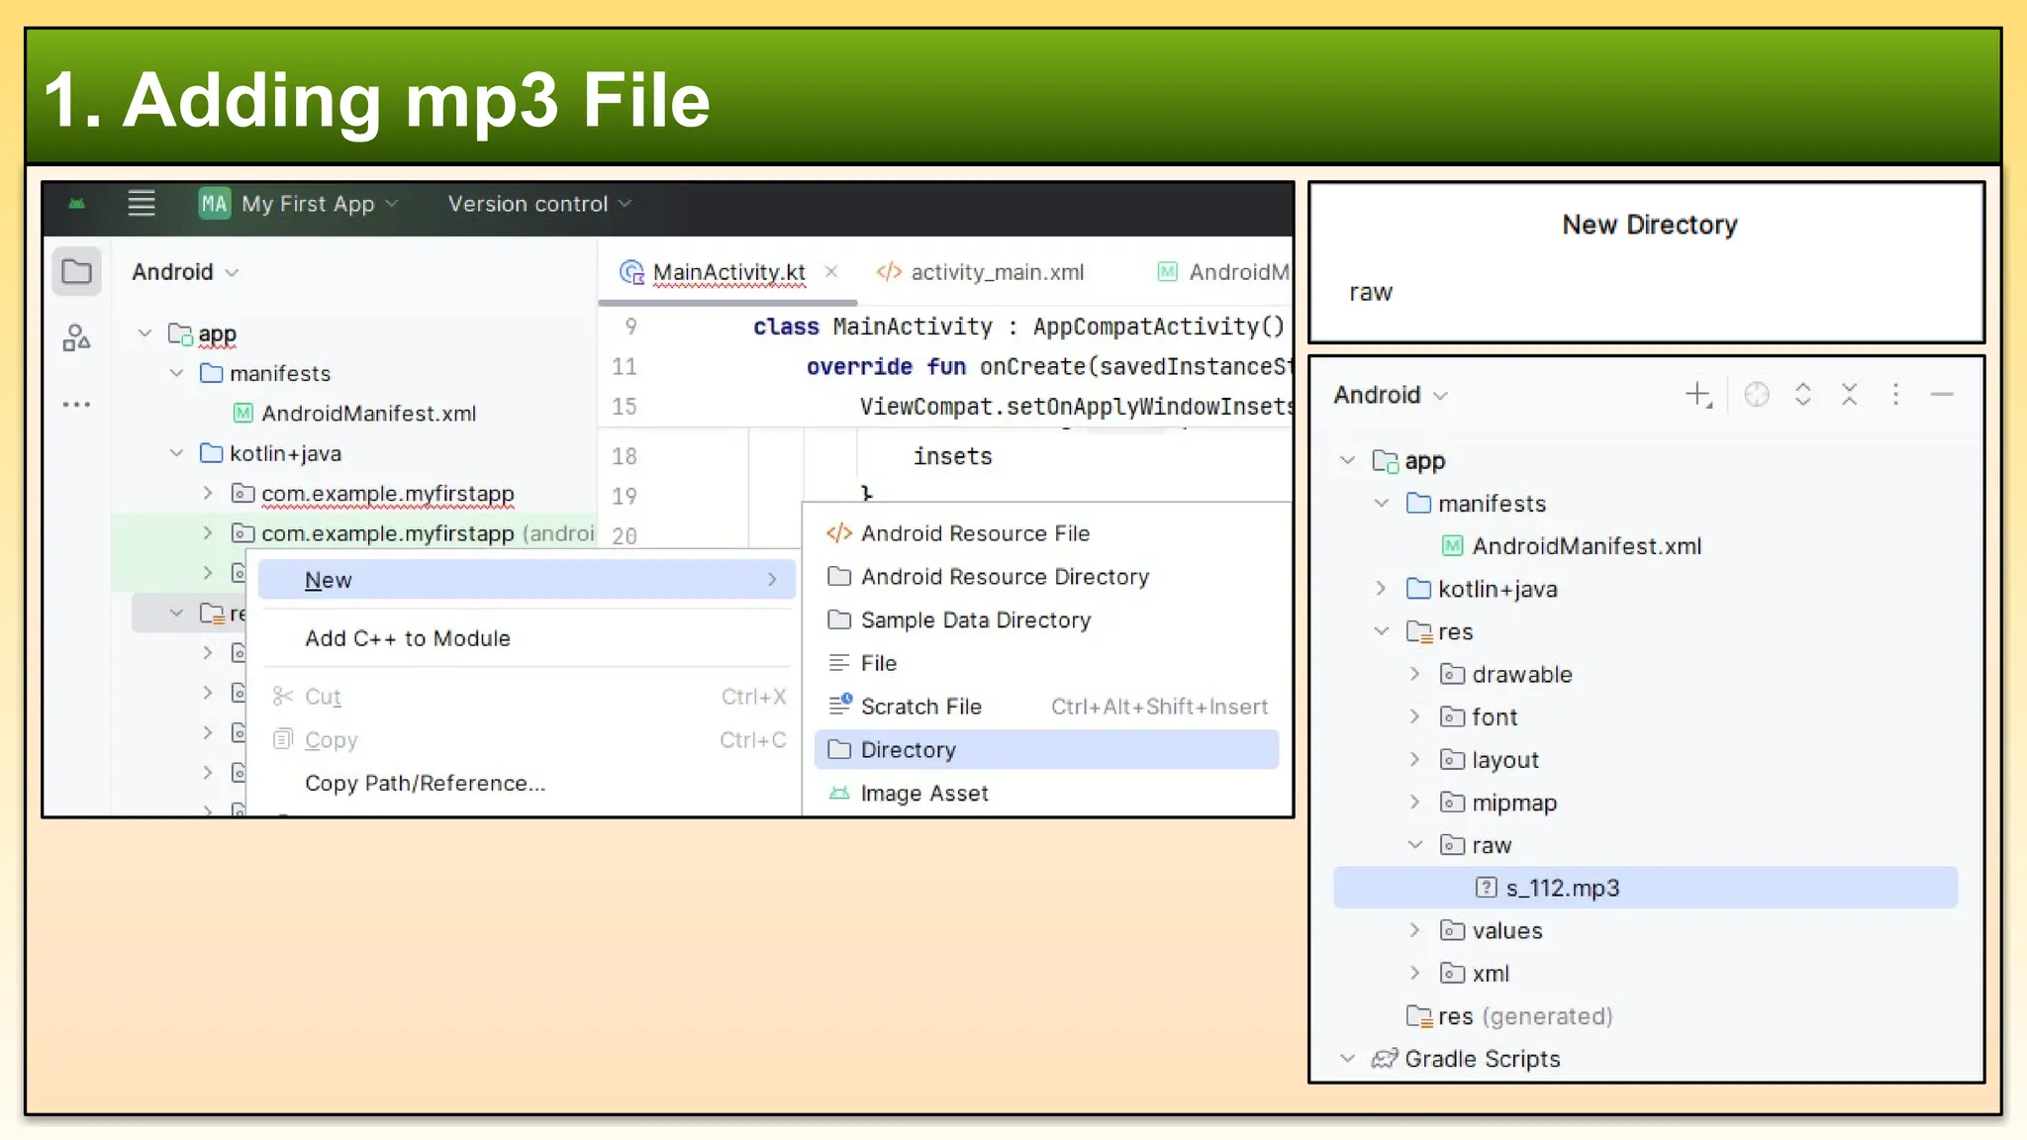
Task: Open the hamburger main menu icon
Action: (x=142, y=204)
